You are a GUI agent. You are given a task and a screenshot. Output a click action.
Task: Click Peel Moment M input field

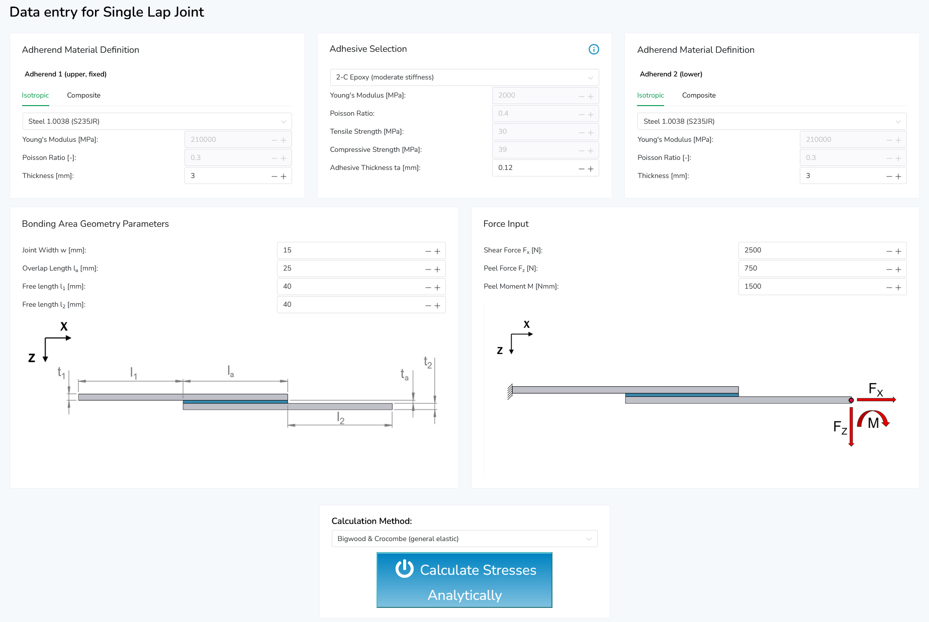(x=822, y=287)
